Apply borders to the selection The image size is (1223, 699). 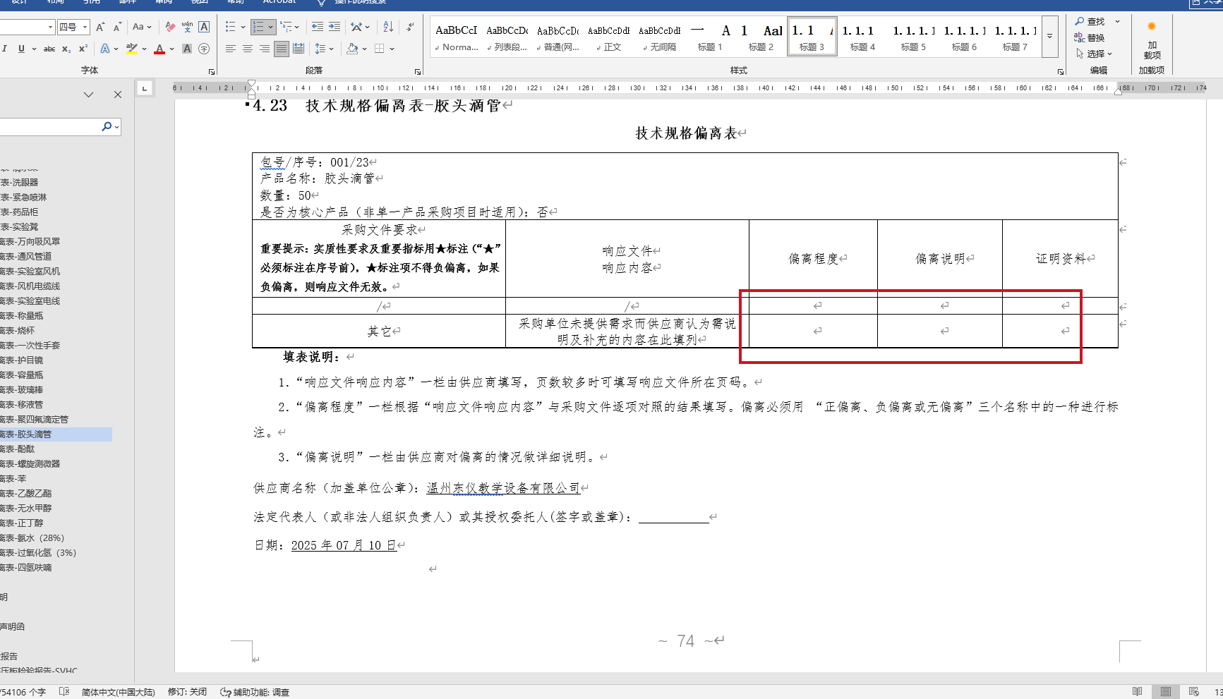click(x=380, y=49)
